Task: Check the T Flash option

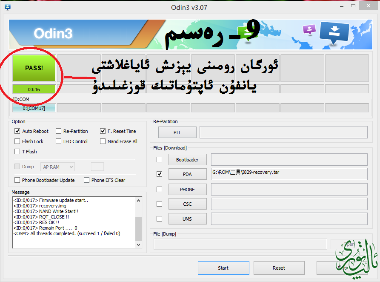Action: 17,151
